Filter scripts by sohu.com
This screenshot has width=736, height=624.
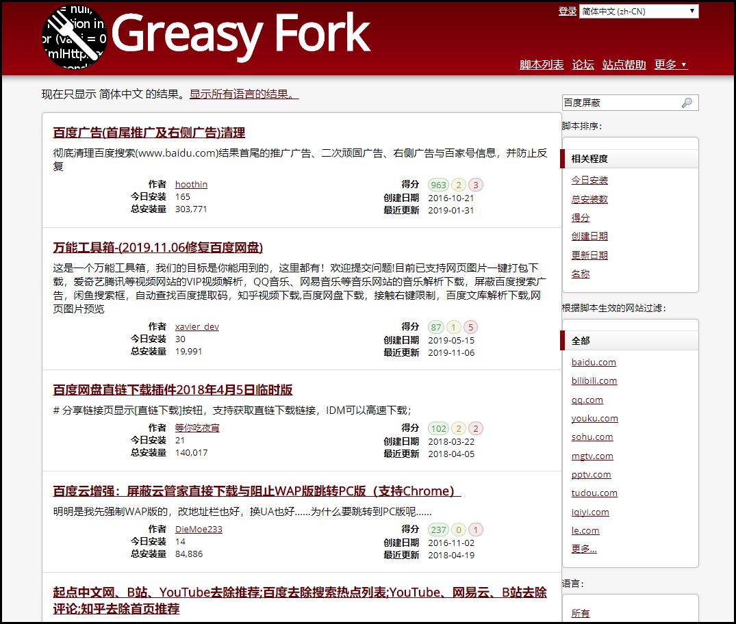point(592,437)
